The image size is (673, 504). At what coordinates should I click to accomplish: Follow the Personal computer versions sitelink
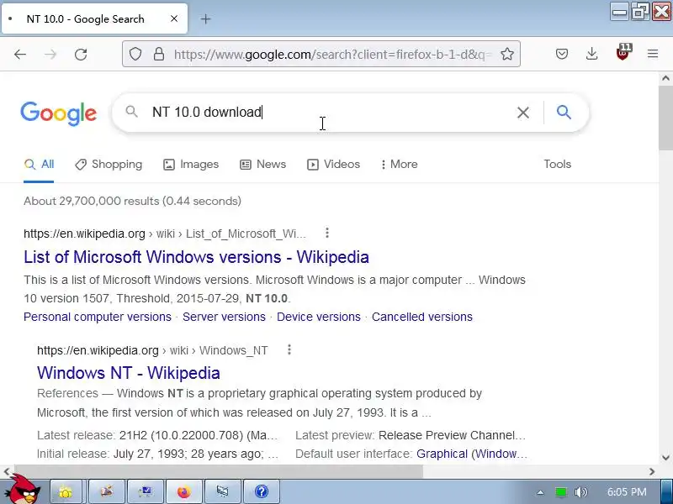98,317
